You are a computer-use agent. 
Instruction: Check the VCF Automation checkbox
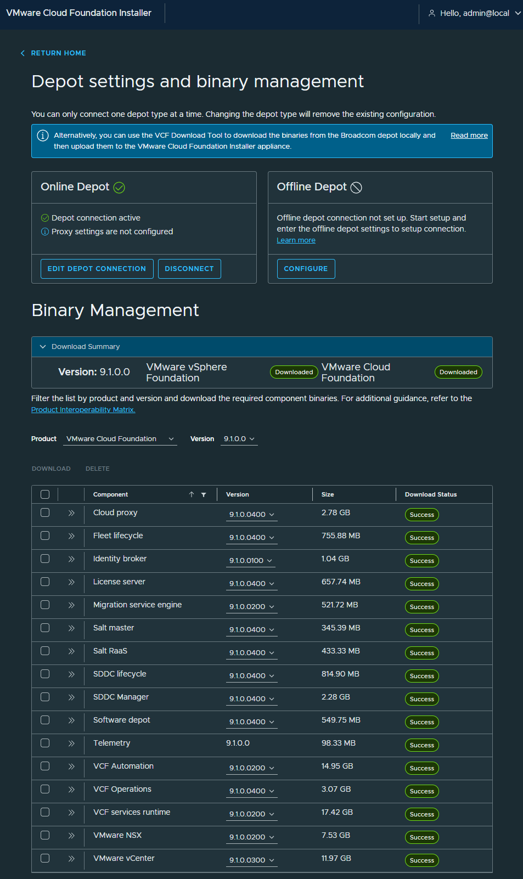pos(45,766)
